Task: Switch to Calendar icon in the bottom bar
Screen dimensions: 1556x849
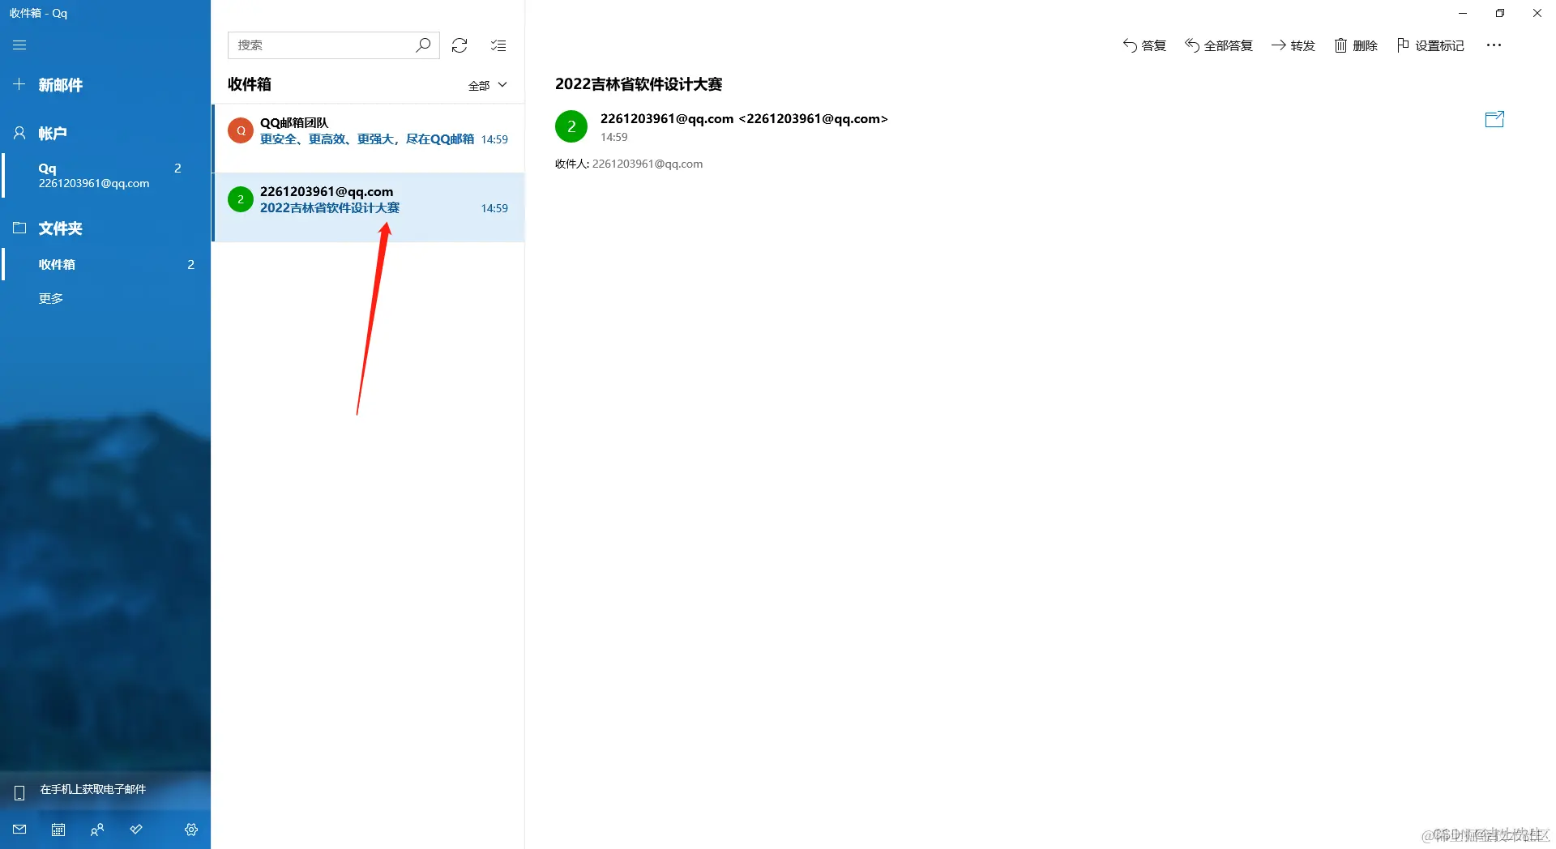Action: 58,830
